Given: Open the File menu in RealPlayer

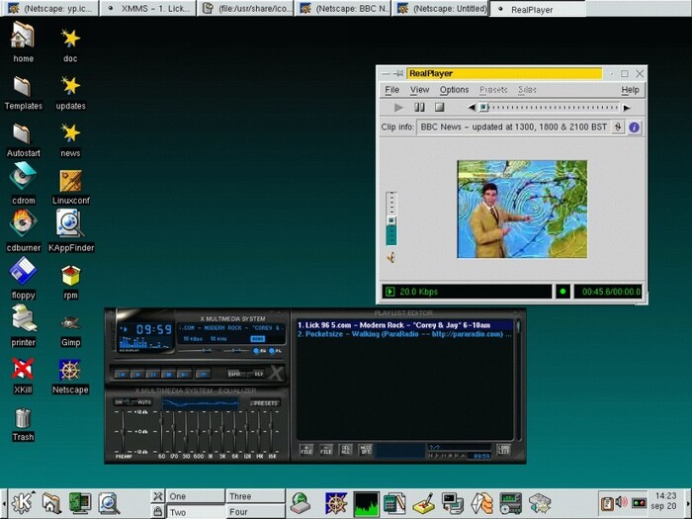Looking at the screenshot, I should (x=391, y=90).
